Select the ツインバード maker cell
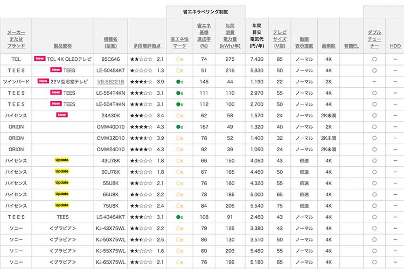The width and height of the screenshot is (404, 269). (16, 82)
